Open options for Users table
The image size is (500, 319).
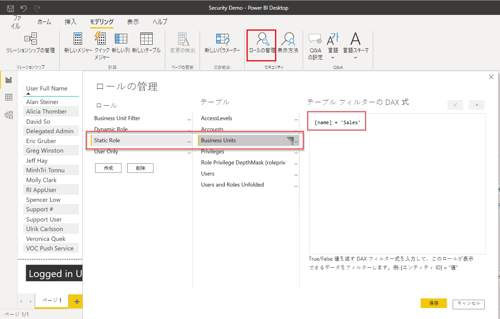click(296, 174)
